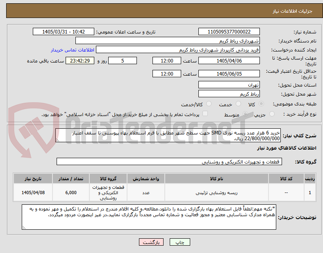Click the resize handle of buyer notes box
Image resolution: width=323 pixels, height=253 pixels.
[x=24, y=228]
